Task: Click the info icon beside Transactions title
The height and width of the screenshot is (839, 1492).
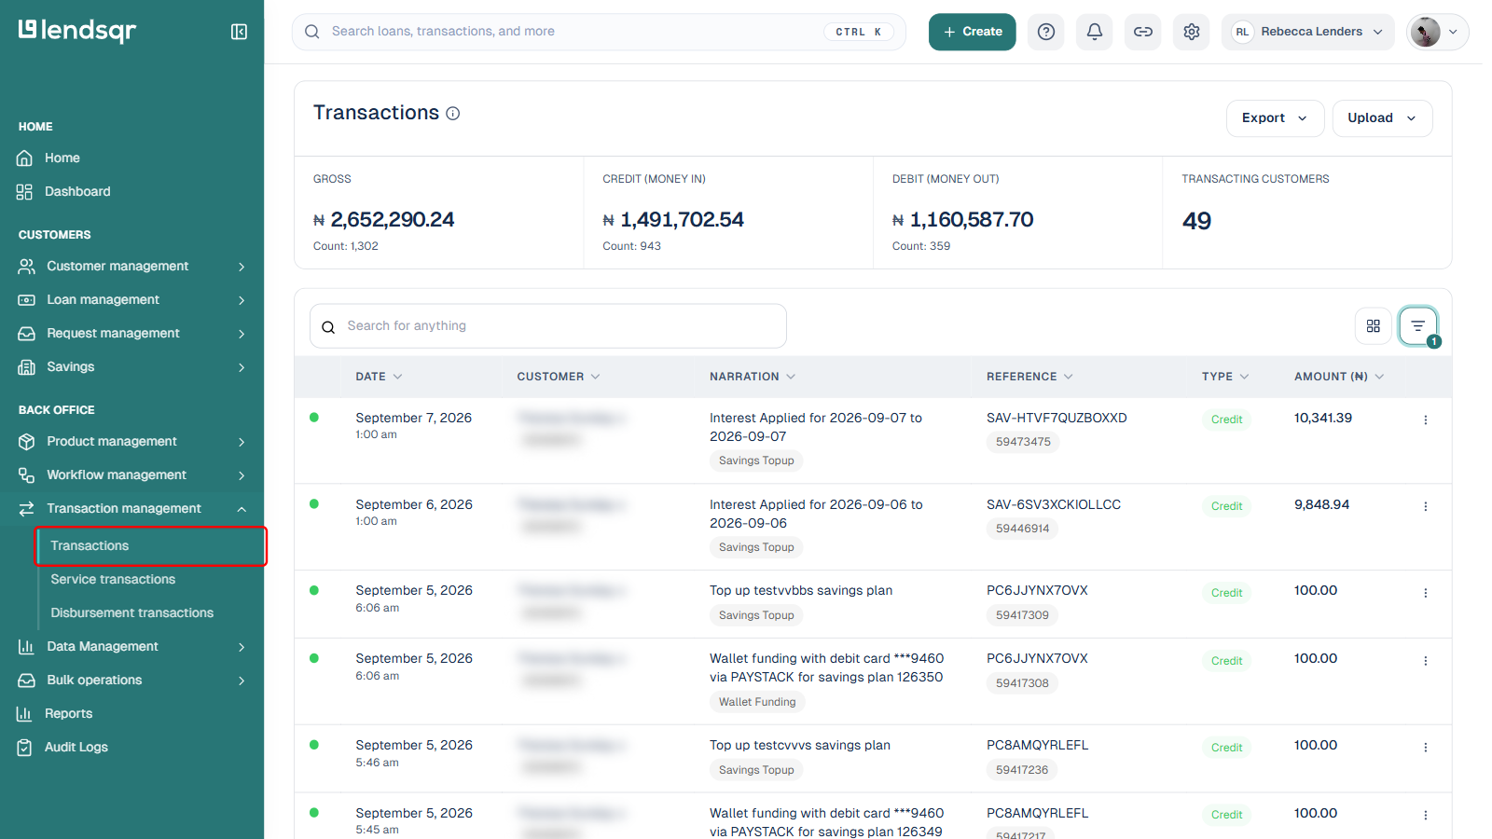Action: tap(453, 114)
